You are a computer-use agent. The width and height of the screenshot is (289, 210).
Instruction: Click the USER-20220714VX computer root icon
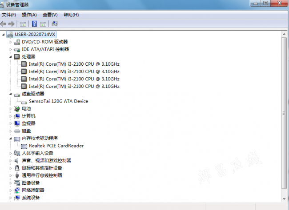coord(10,35)
